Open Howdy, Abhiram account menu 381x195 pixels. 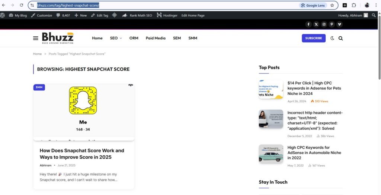point(353,15)
